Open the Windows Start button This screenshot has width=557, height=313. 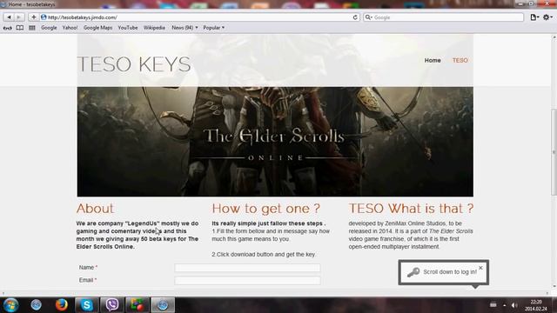10,305
